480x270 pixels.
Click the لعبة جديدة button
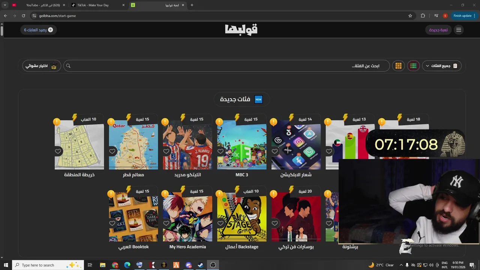tap(438, 30)
